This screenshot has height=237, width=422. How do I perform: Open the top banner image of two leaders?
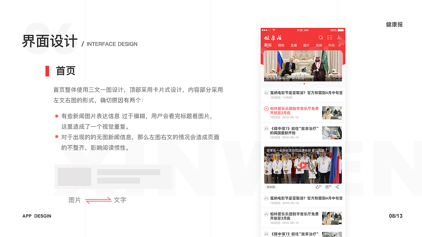[303, 66]
